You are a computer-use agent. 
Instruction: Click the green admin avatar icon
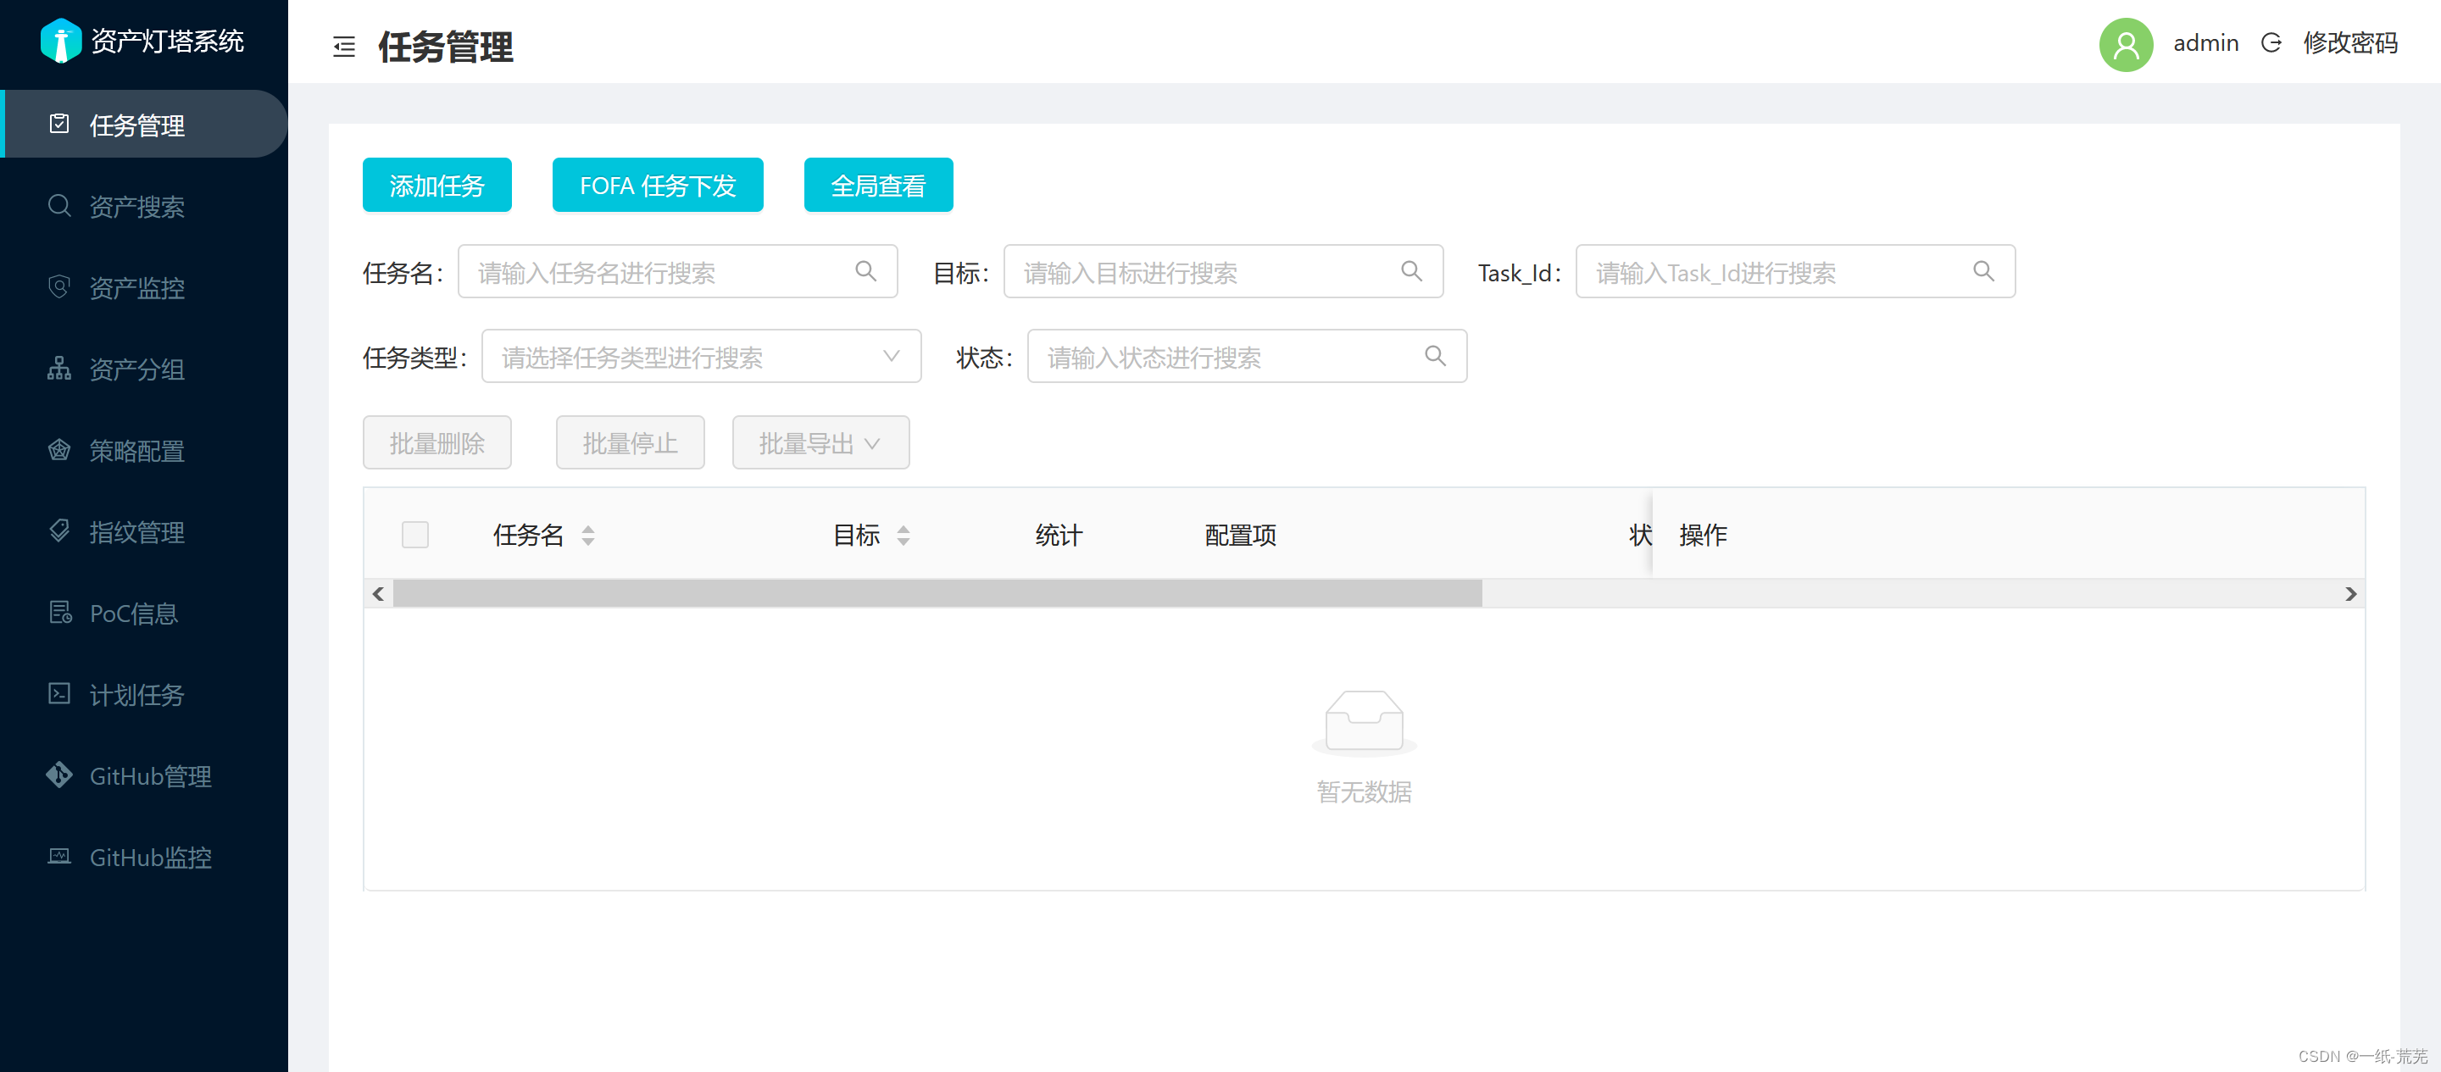(x=2126, y=45)
